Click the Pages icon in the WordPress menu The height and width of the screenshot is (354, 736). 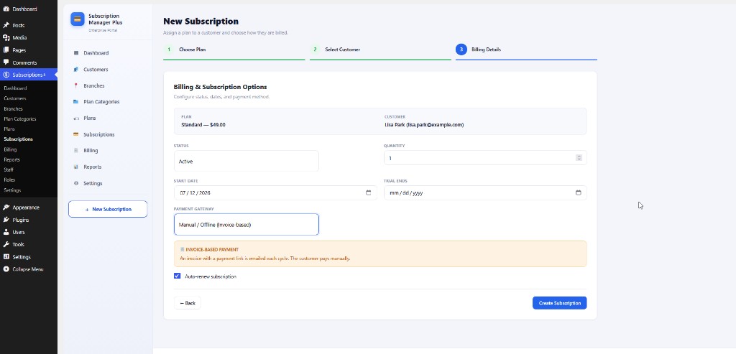(6, 50)
